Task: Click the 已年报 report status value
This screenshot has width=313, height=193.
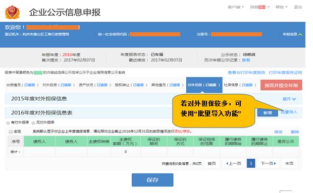Action: click(x=157, y=54)
